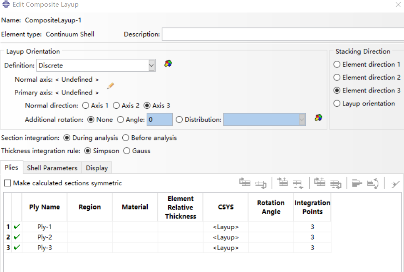Screen dimensions: 404x272
Task: Click the ply pattern icon with stacked bars
Action: tap(357, 183)
